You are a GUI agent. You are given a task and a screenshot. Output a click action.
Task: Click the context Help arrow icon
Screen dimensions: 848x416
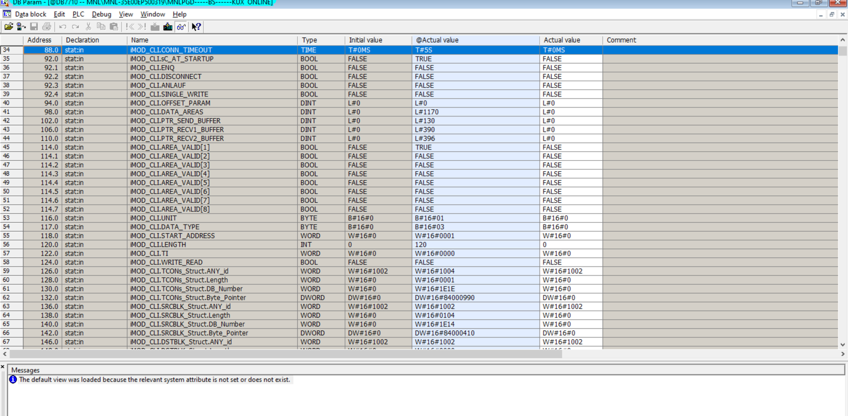196,27
